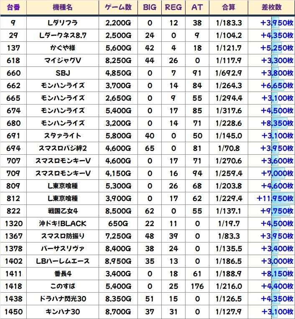Click the 差枚数 column header
Viewport: 295px width, 319px height.
point(272,8)
